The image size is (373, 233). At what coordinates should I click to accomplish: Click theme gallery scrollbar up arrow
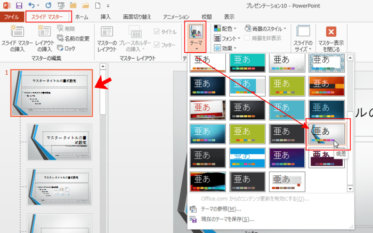tap(350, 58)
